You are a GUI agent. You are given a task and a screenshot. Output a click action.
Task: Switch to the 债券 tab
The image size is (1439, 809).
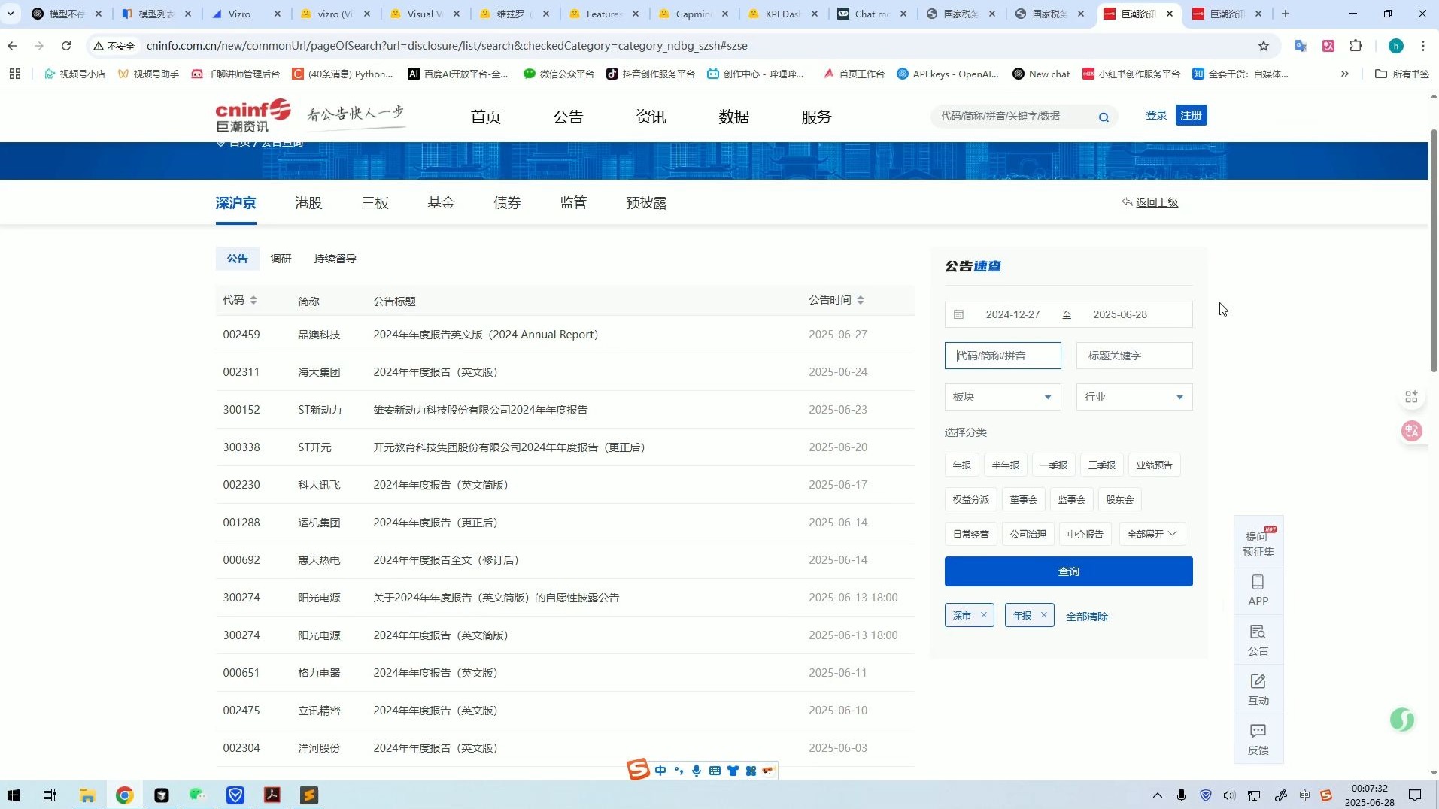coord(507,203)
